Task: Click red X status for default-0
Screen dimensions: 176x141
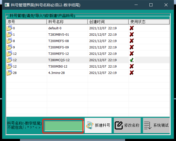Action: 132,28
